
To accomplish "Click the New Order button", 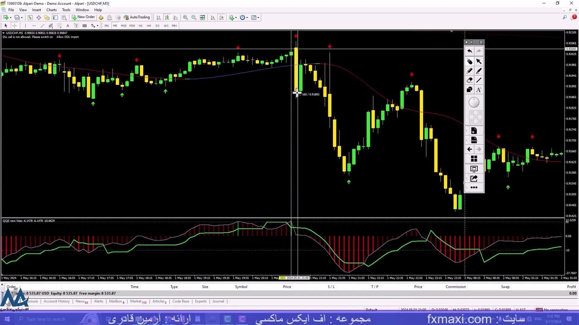I will [83, 18].
